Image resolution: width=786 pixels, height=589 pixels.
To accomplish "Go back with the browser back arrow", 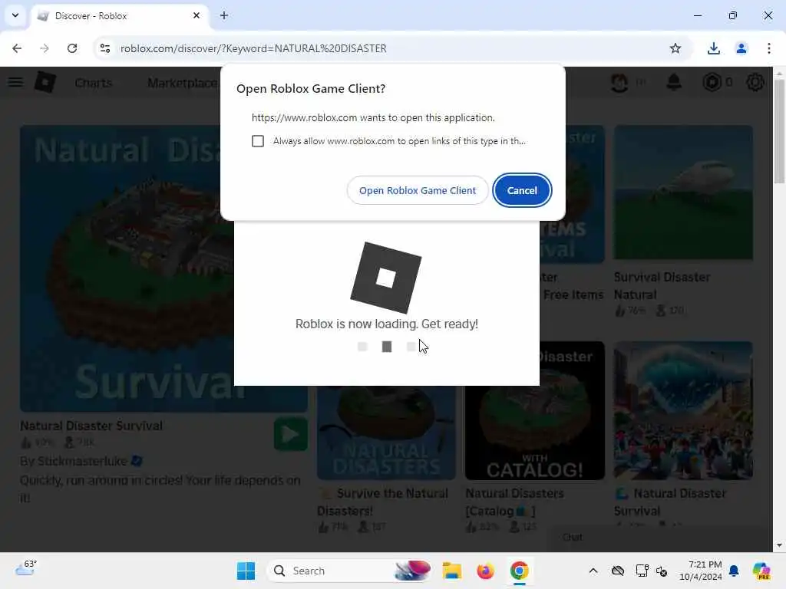I will (17, 48).
